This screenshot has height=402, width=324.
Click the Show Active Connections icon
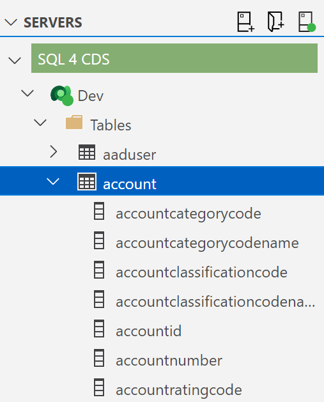307,22
